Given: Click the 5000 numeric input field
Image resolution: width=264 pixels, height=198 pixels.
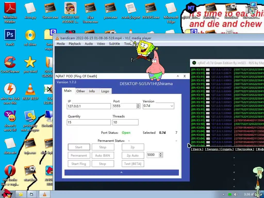Looking at the screenshot, I should pos(153,155).
